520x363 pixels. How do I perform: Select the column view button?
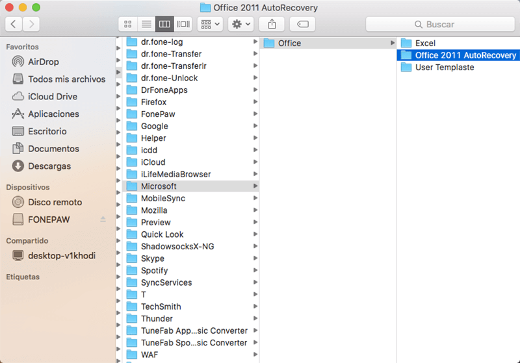(164, 24)
